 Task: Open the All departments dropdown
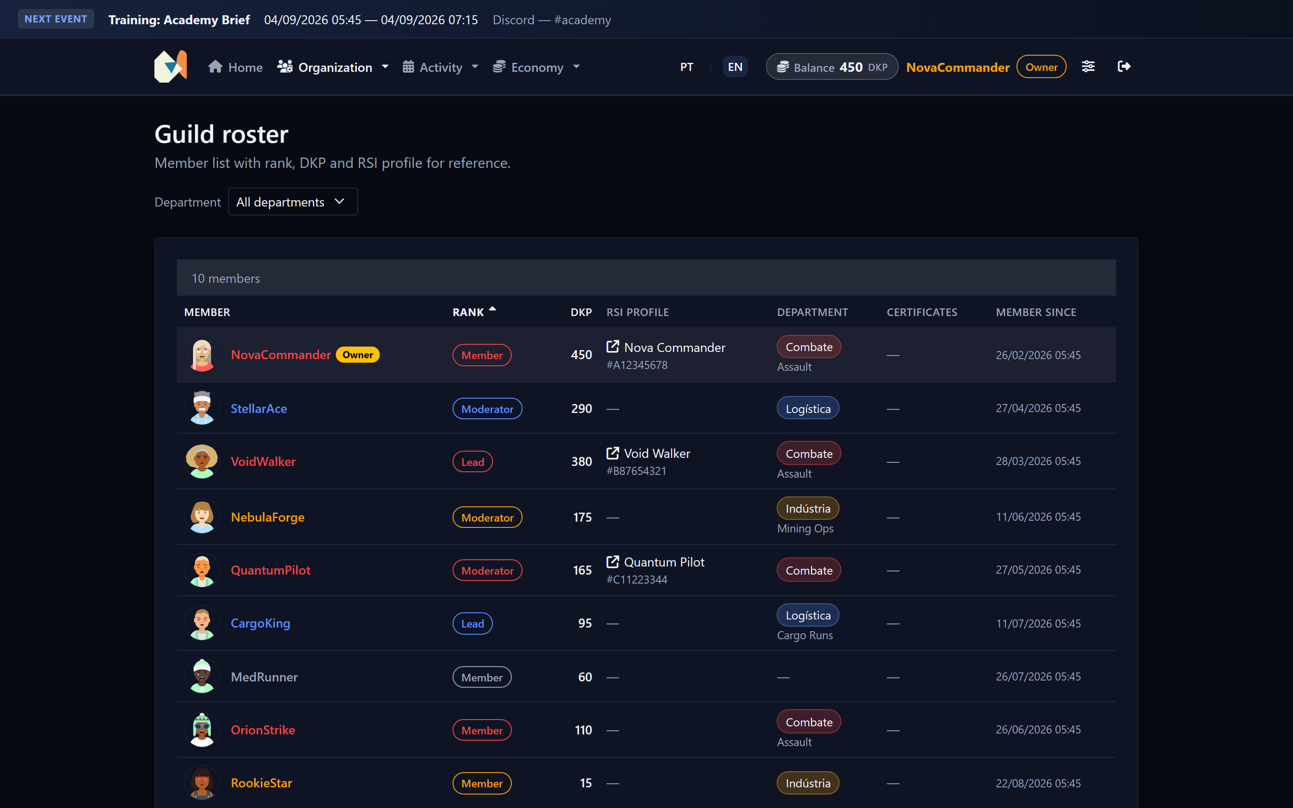pos(293,202)
